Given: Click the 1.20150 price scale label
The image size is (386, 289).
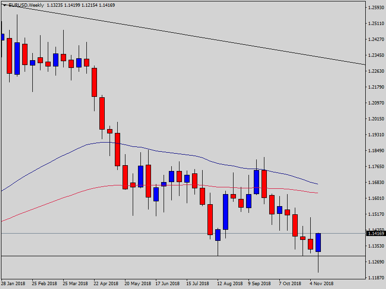Looking at the screenshot, I should (376, 119).
